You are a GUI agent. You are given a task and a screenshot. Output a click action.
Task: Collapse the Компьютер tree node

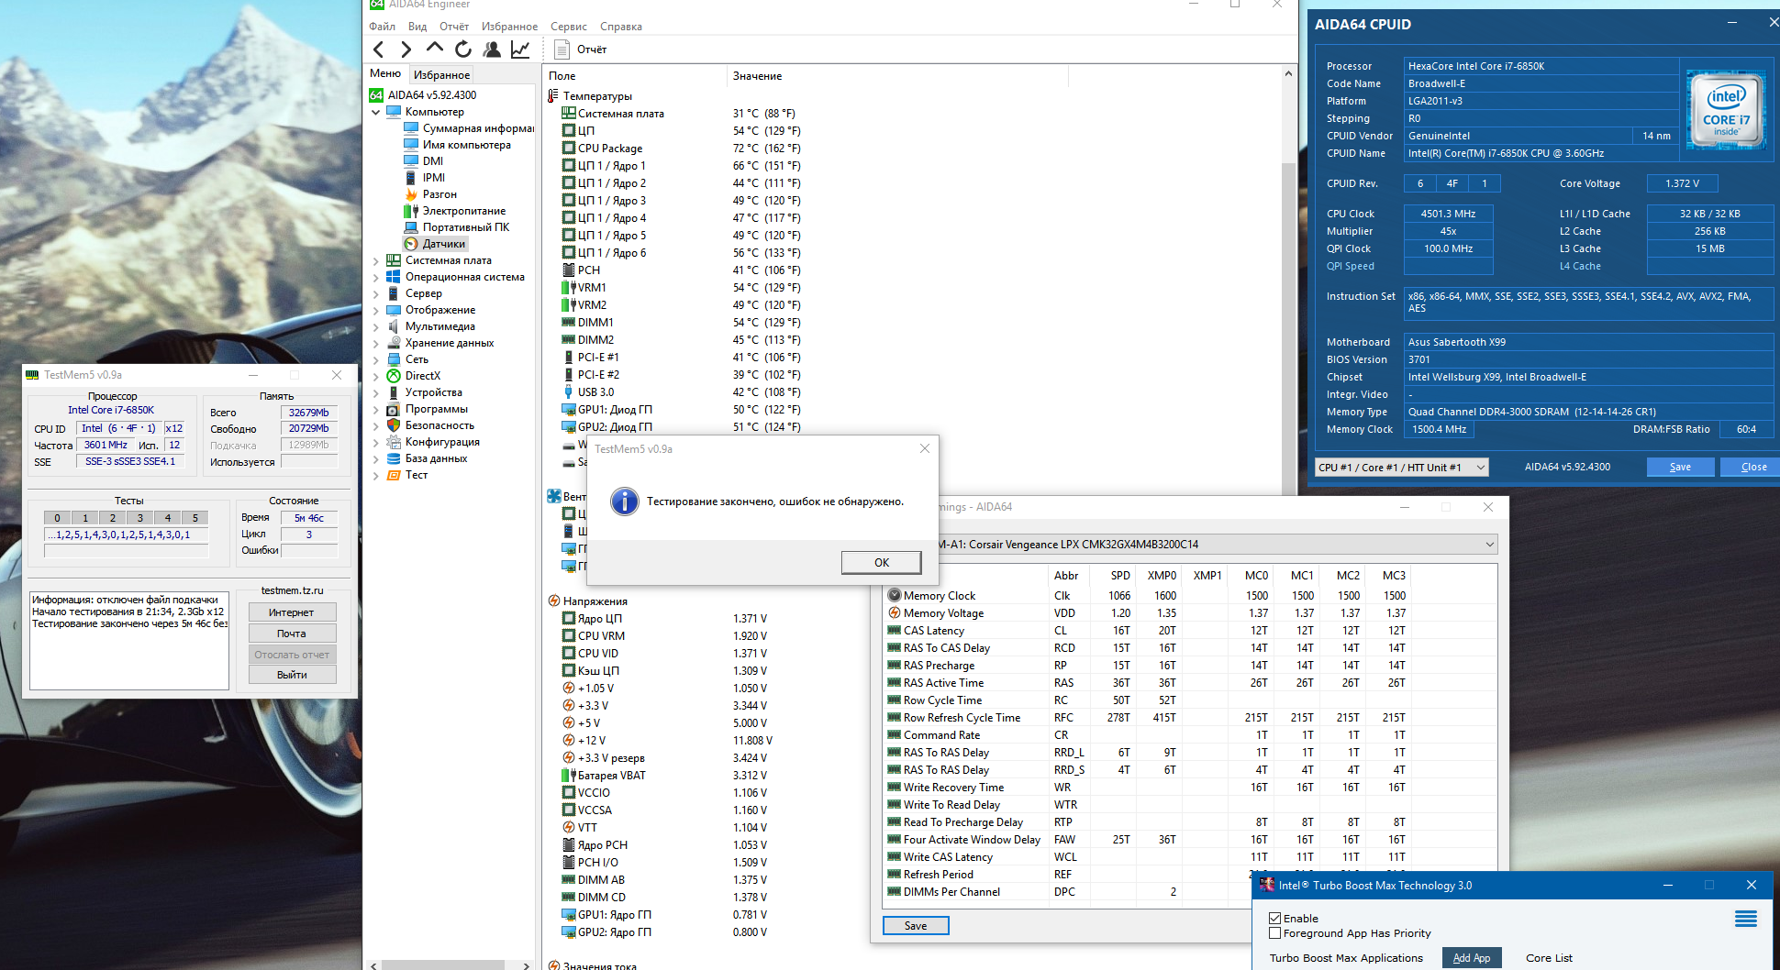click(375, 112)
